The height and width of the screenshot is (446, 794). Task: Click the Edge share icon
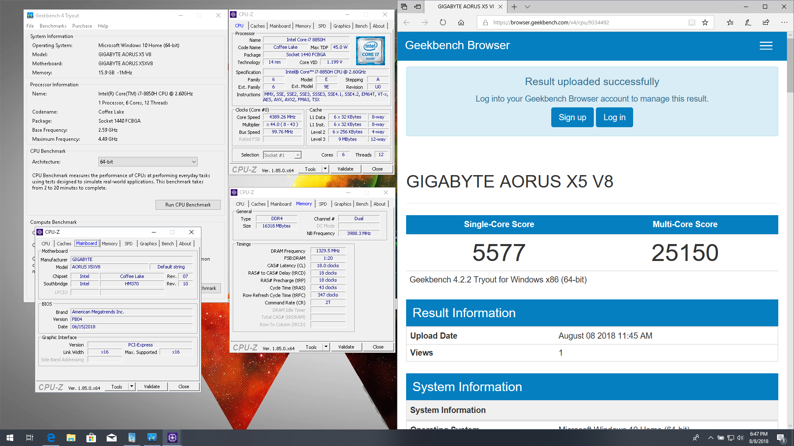766,22
